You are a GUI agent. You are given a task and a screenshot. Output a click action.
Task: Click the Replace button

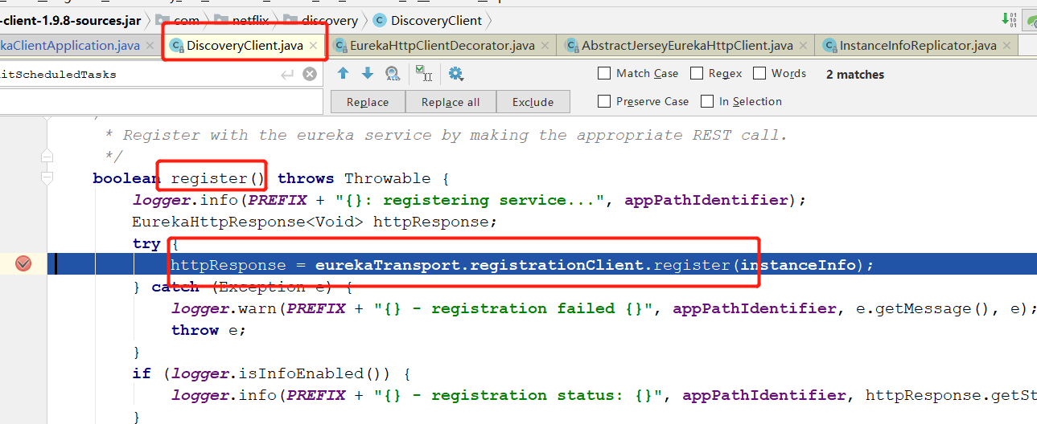pos(368,102)
